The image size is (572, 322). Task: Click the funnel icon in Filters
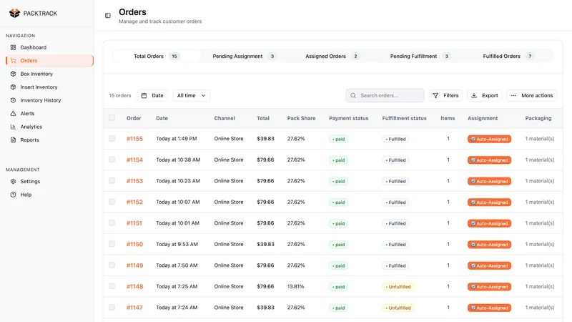[x=435, y=95]
